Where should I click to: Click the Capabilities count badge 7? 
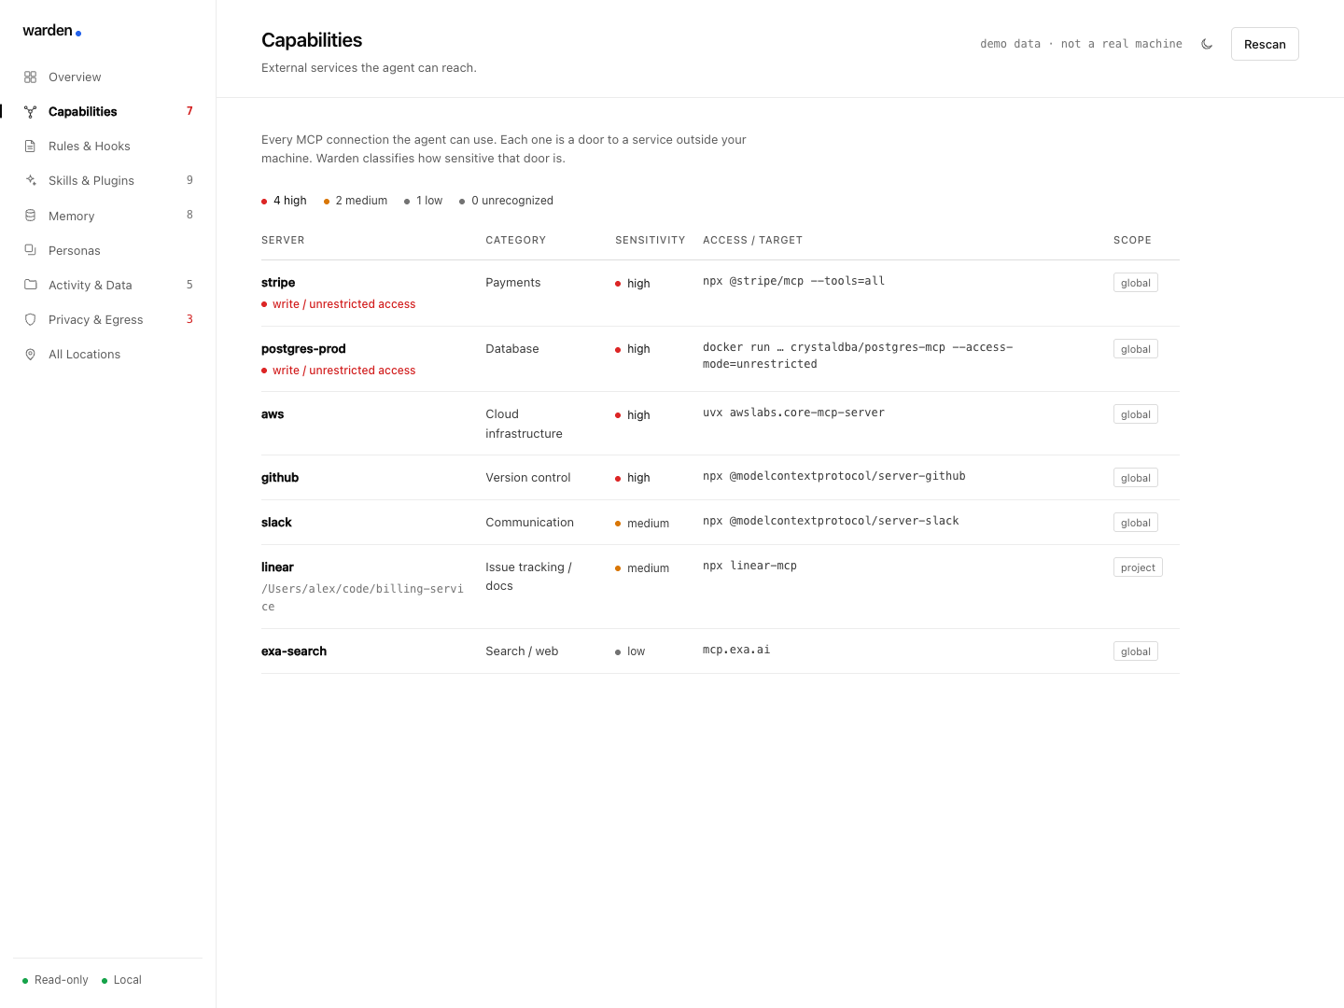pos(189,111)
